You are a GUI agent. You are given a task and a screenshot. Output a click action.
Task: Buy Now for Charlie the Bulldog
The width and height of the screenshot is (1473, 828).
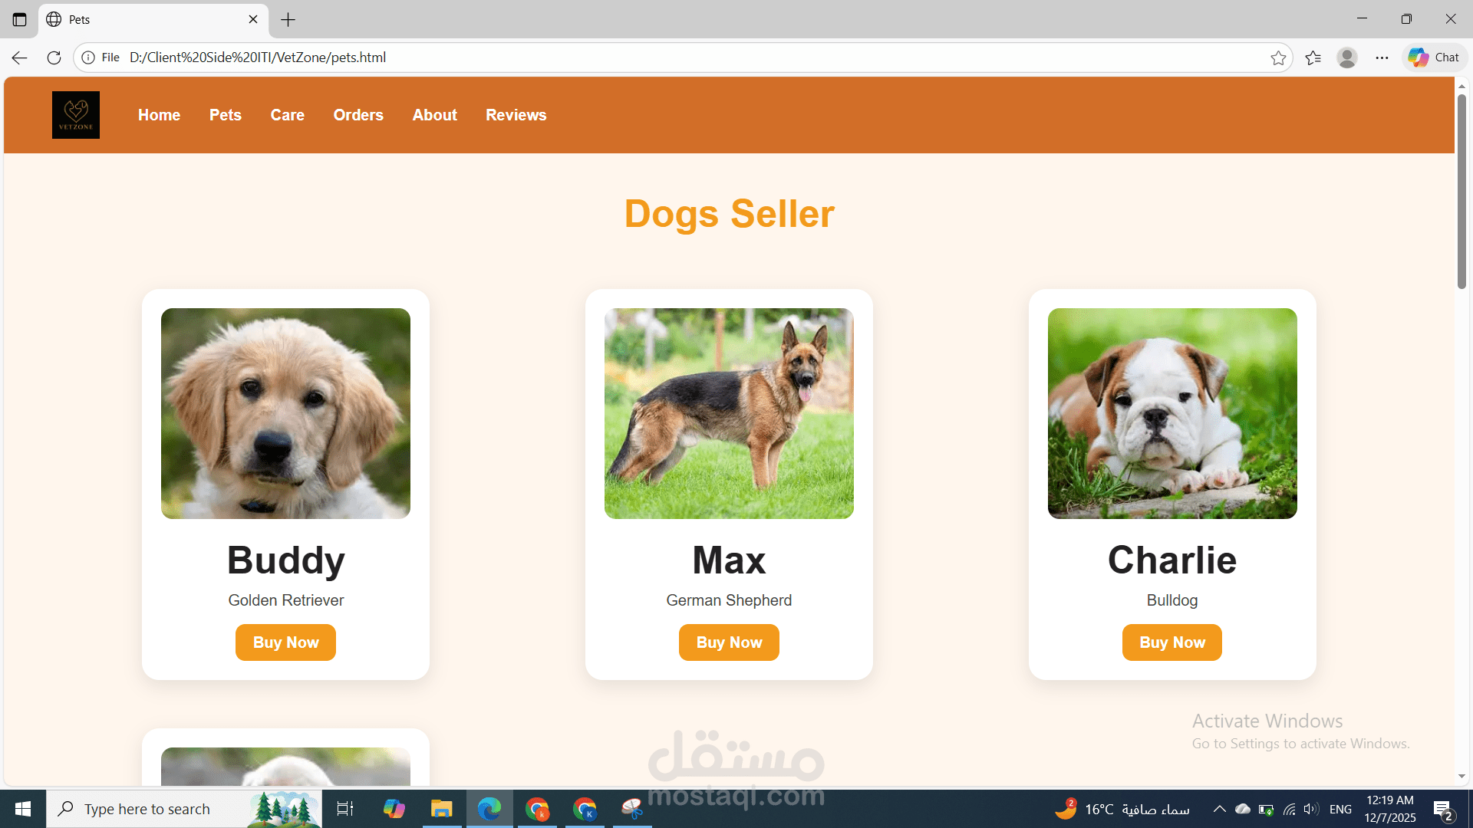(1172, 642)
